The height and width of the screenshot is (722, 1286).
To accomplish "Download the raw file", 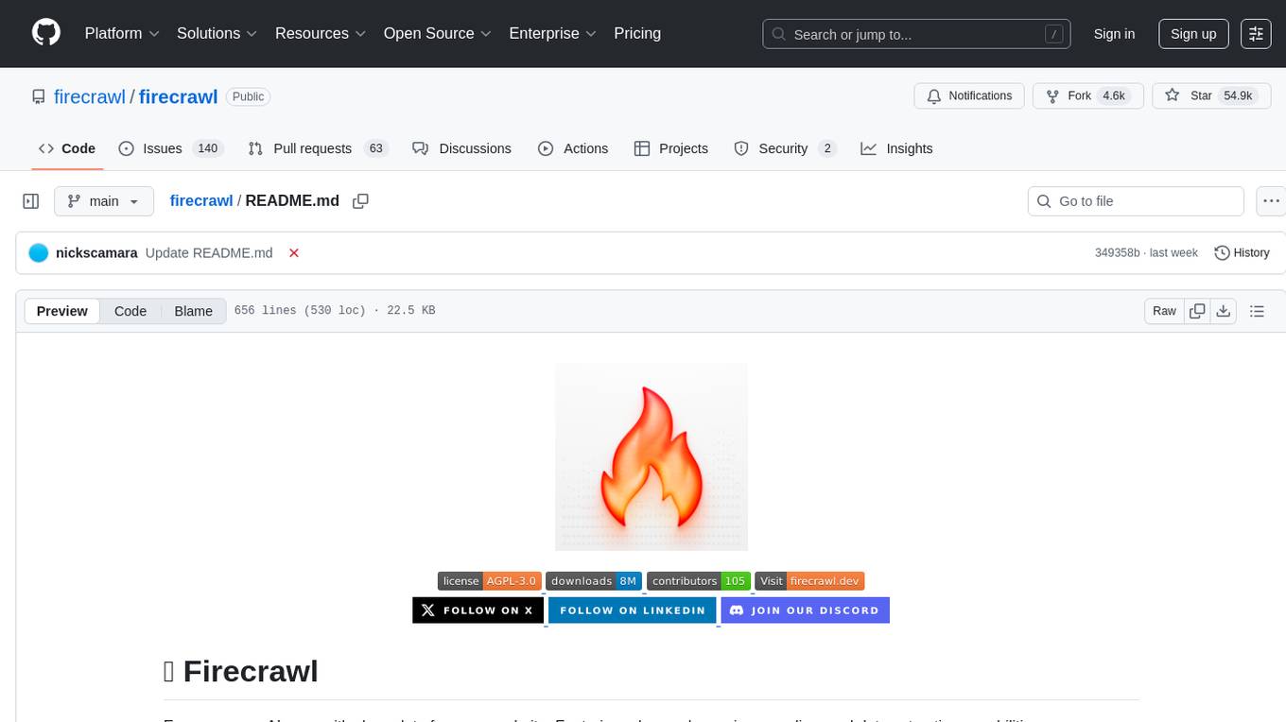I will point(1223,311).
